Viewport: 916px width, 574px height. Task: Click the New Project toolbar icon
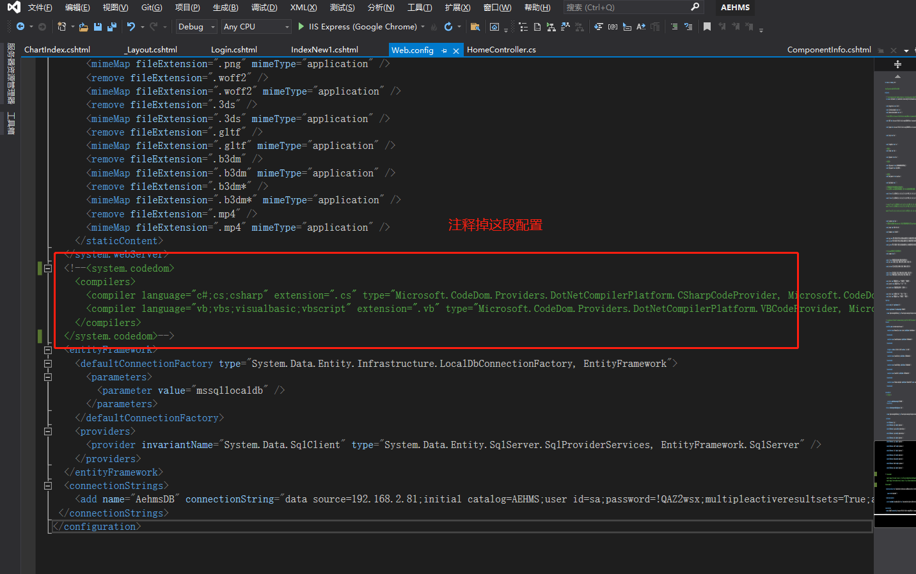tap(61, 27)
